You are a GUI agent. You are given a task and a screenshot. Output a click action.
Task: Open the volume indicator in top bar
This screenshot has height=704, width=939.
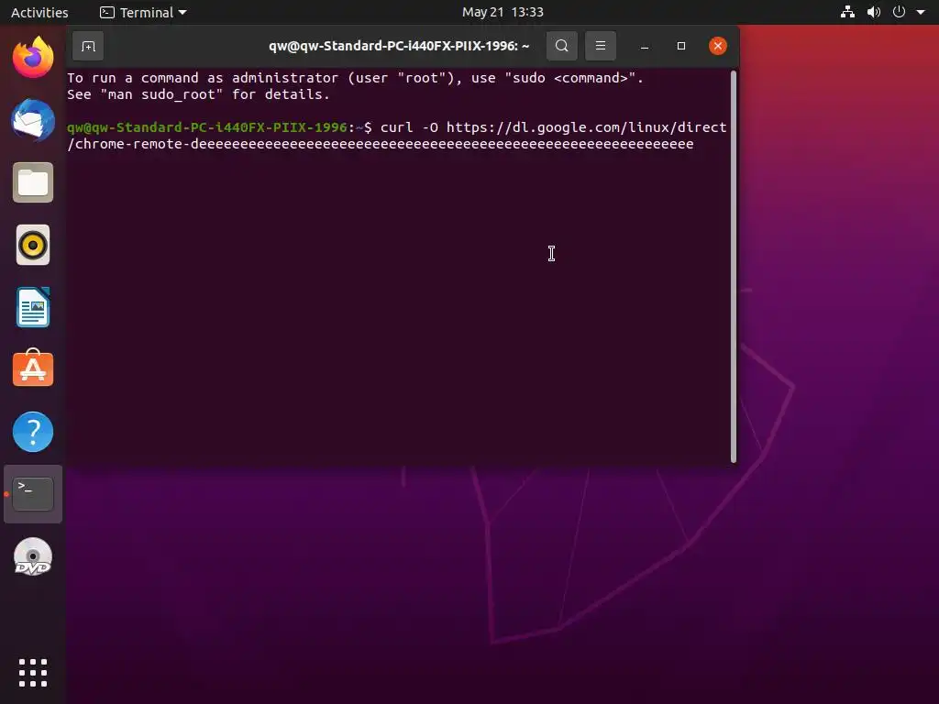[x=874, y=12]
